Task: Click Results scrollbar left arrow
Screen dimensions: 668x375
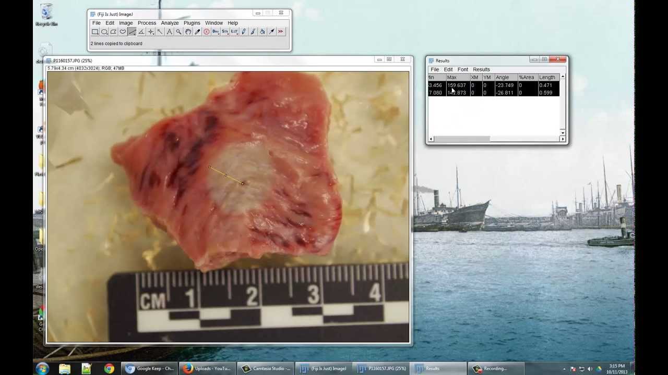Action: (x=431, y=139)
